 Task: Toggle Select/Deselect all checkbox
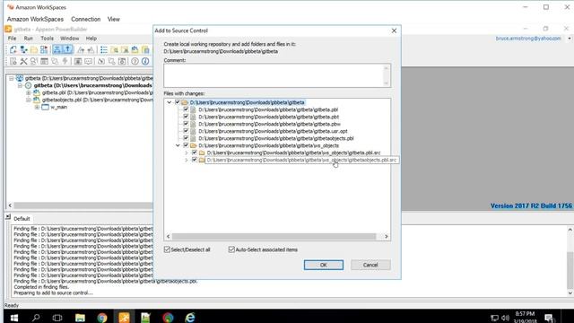click(168, 249)
